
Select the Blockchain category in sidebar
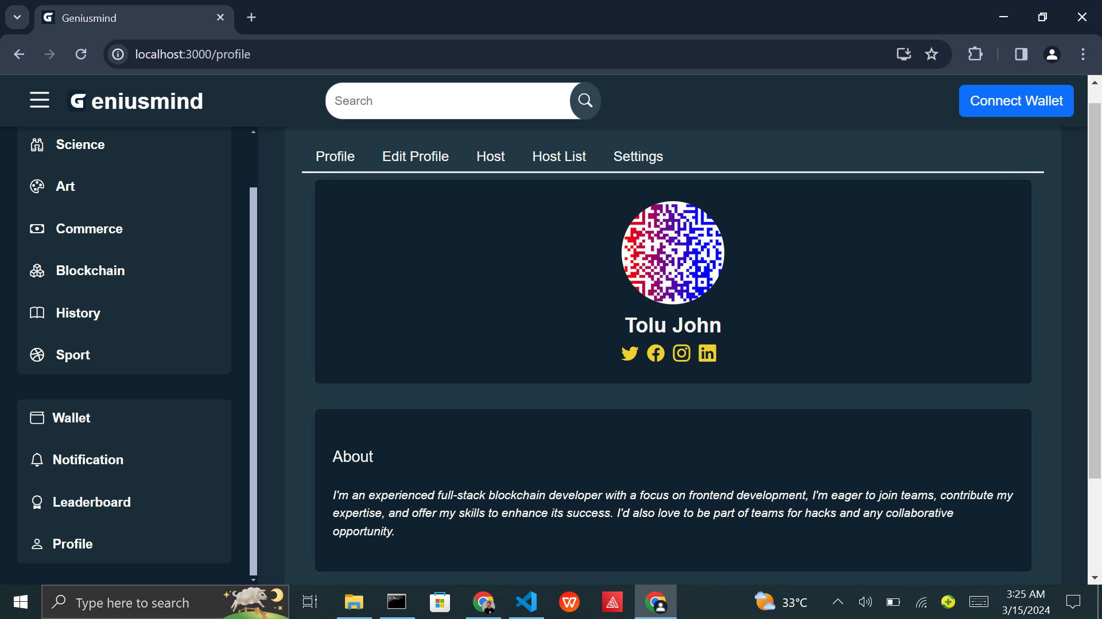(x=90, y=271)
